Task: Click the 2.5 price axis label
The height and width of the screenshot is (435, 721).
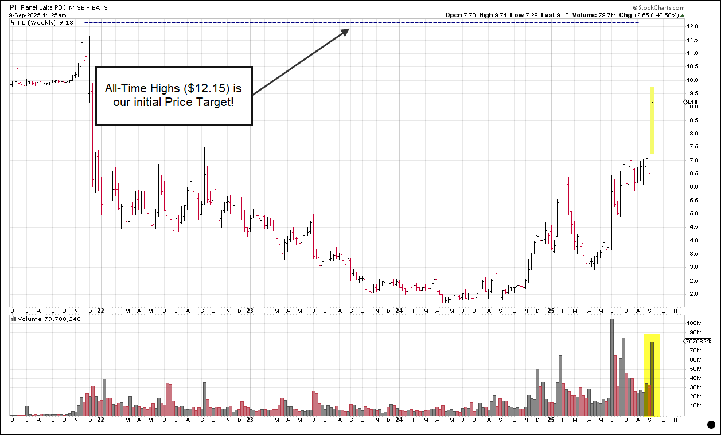Action: click(x=693, y=280)
